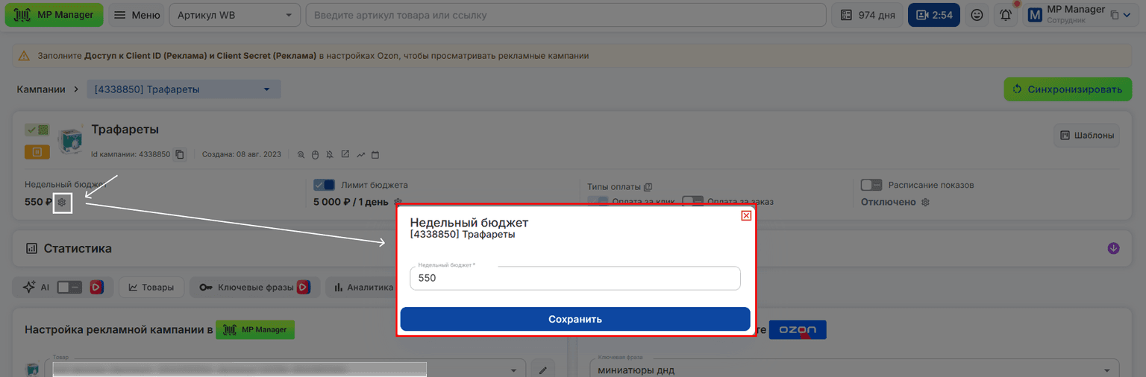1146x377 pixels.
Task: Click the trend chart icon in campaign header
Action: point(360,155)
